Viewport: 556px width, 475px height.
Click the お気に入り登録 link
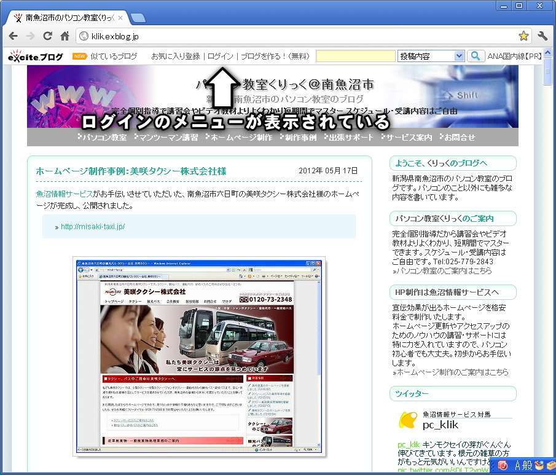[x=176, y=56]
